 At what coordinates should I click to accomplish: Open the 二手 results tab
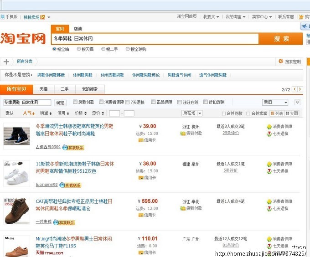65,89
